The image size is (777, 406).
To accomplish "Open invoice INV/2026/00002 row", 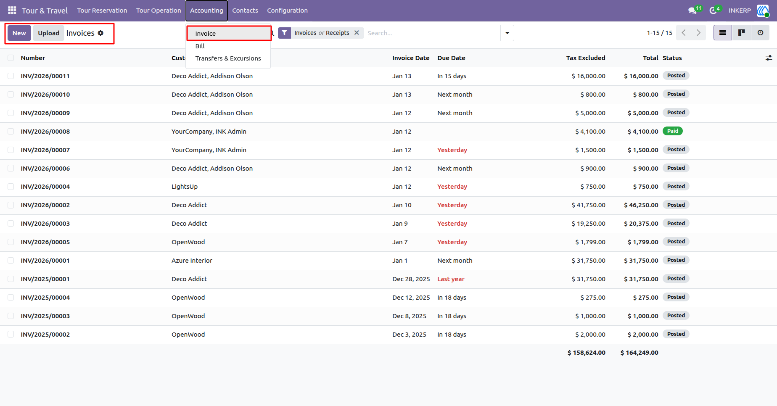I will pyautogui.click(x=388, y=205).
